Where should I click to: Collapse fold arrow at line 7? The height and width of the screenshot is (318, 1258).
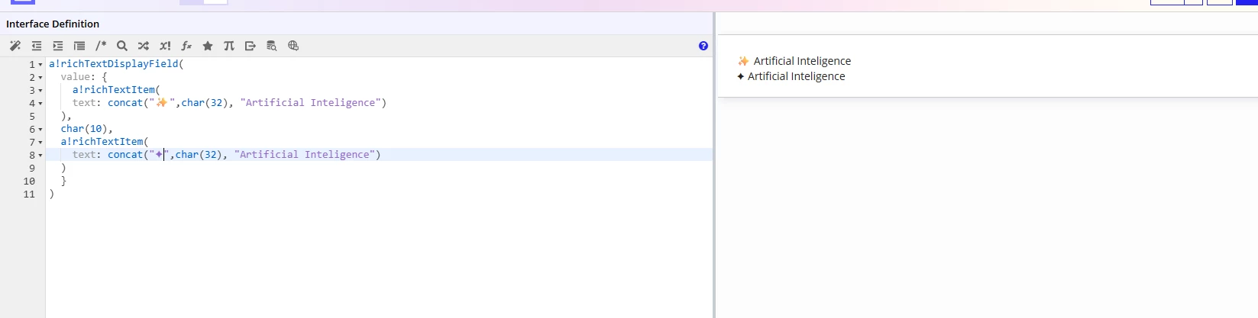(x=40, y=143)
